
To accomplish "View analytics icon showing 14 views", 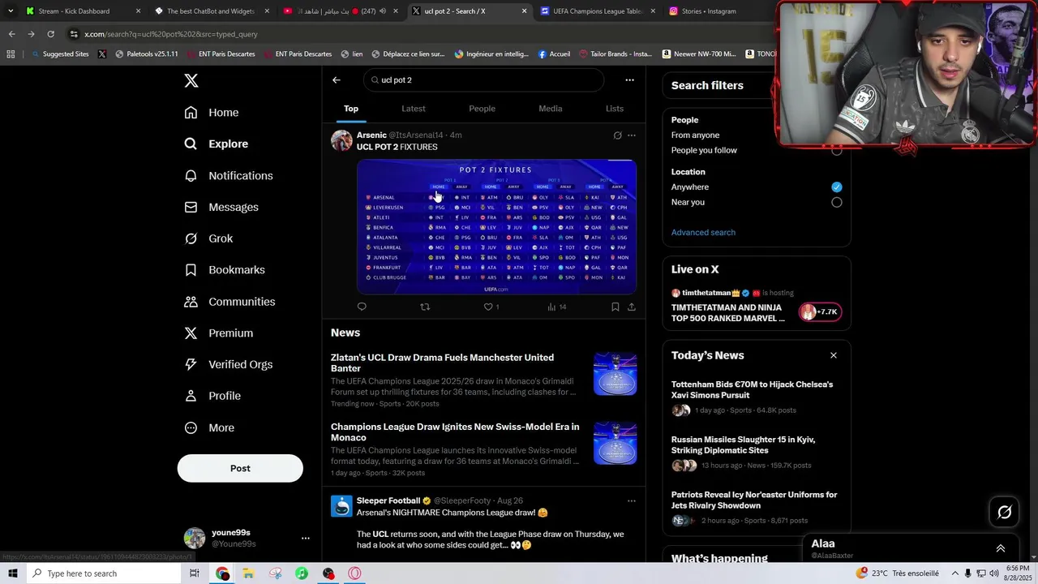I will 551,307.
